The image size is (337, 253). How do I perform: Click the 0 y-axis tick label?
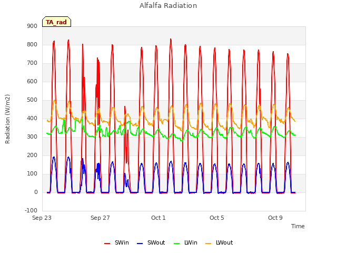tap(36, 192)
